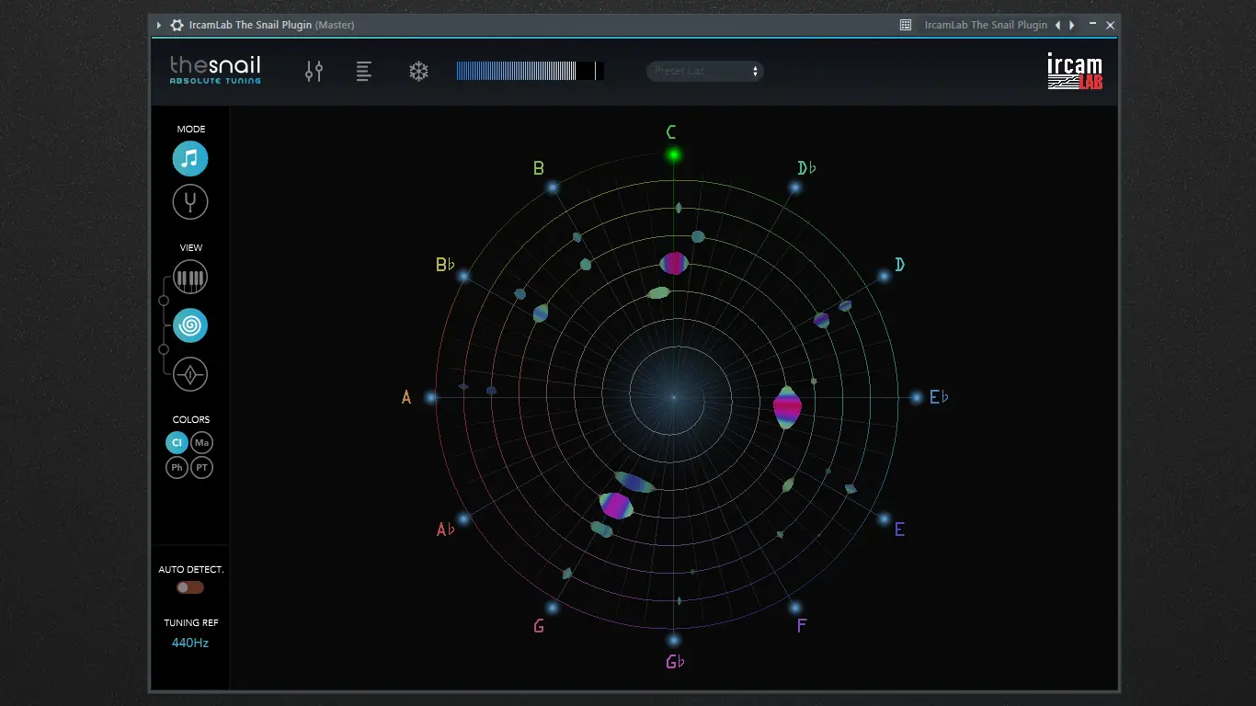
Task: Go to previous preset with left arrow
Action: coord(1057,25)
